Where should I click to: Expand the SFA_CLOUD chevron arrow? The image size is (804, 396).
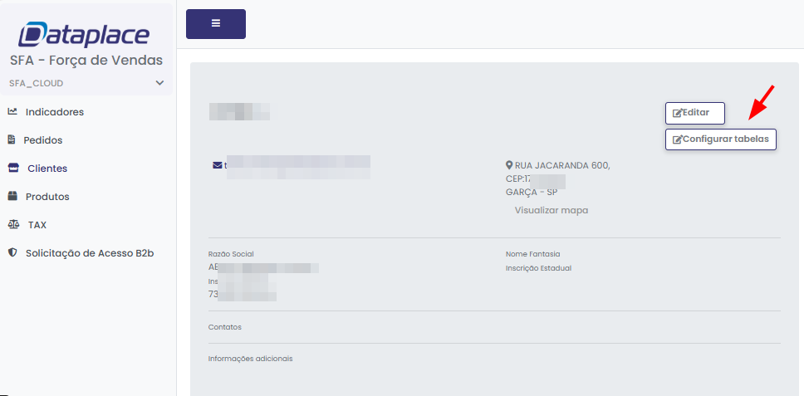click(159, 83)
